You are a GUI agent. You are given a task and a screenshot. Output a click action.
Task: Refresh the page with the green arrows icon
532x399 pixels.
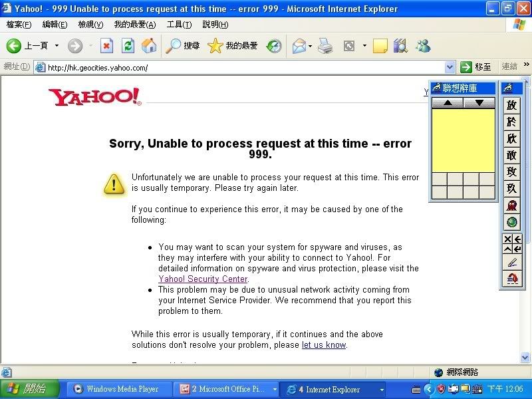[x=128, y=46]
